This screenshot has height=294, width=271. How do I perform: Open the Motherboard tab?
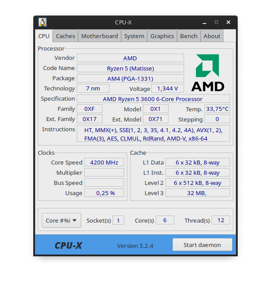tap(100, 36)
